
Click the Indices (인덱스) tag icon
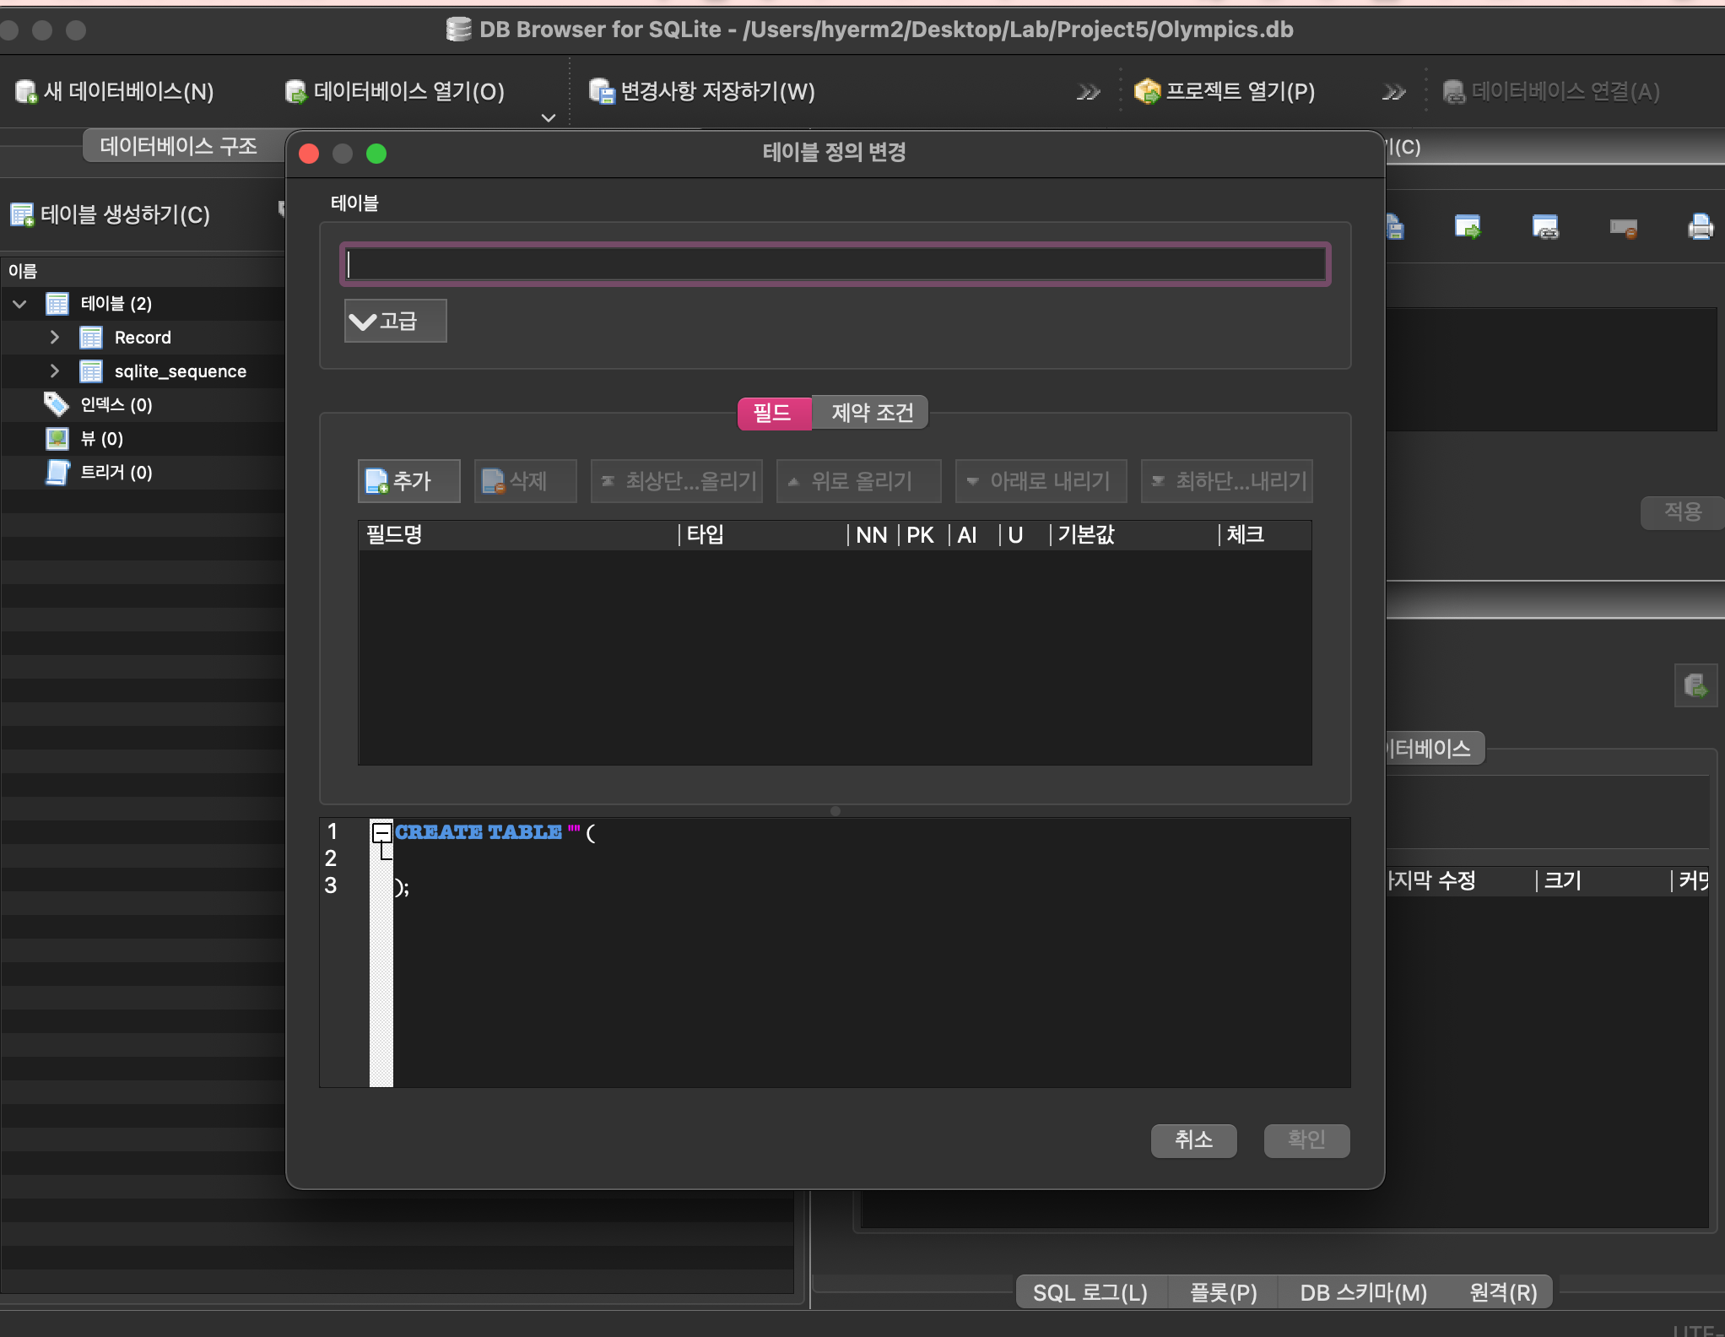[56, 404]
